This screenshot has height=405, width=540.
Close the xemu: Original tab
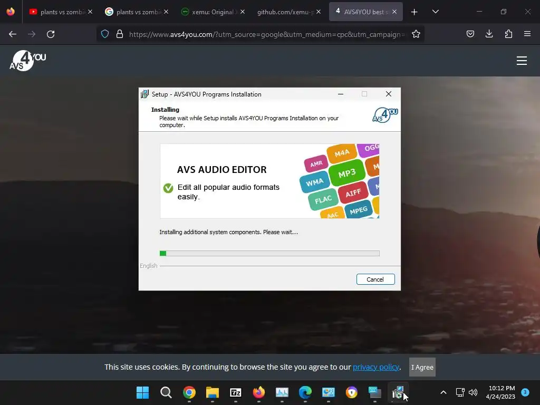(x=243, y=12)
